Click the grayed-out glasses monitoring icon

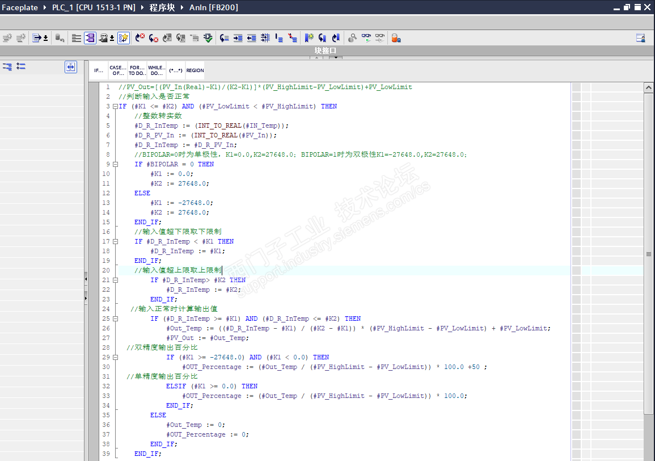click(380, 38)
